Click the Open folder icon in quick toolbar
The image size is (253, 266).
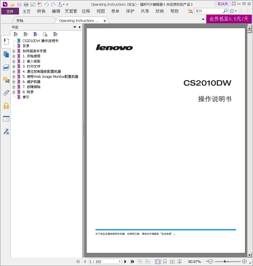coord(12,5)
